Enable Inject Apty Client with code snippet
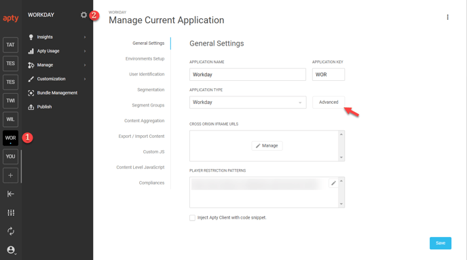The height and width of the screenshot is (260, 467). [192, 218]
